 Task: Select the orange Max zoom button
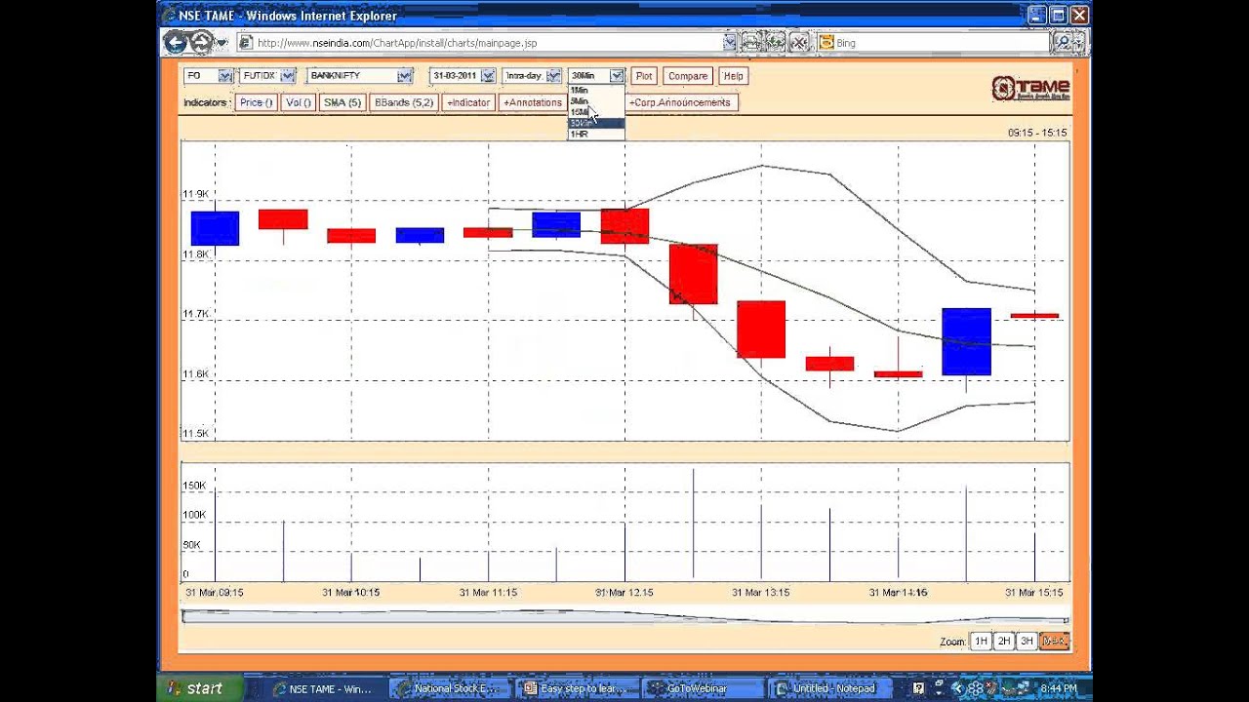[1054, 641]
